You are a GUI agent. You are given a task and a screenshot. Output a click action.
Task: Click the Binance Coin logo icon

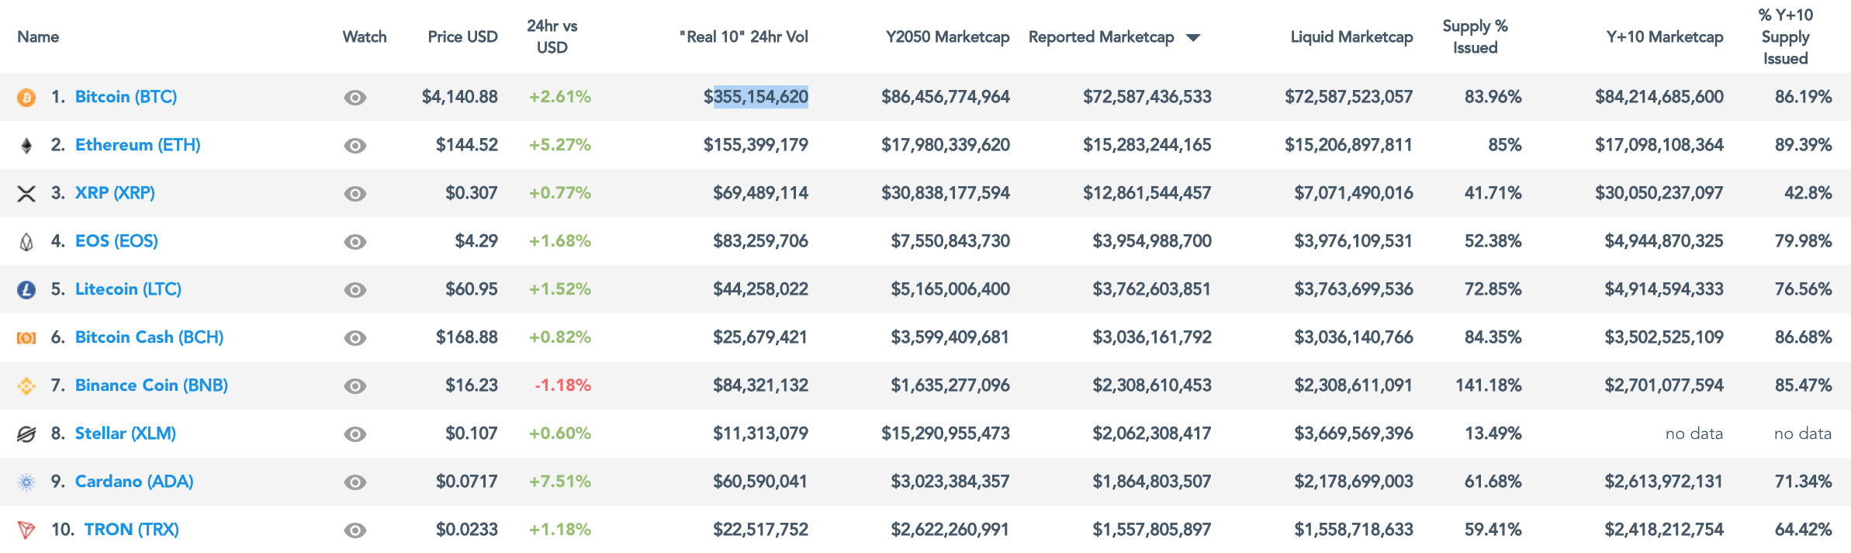[26, 386]
